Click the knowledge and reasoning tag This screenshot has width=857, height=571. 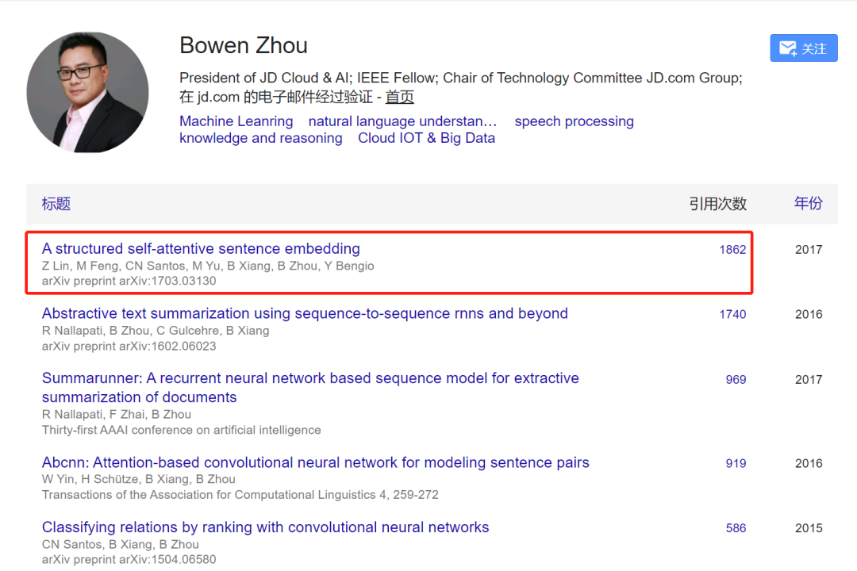[260, 138]
